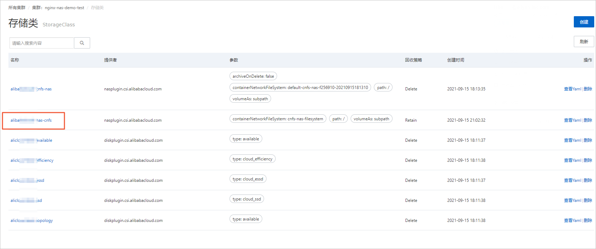The height and width of the screenshot is (249, 596).
Task: Open storage class ending in available
Action: point(31,140)
